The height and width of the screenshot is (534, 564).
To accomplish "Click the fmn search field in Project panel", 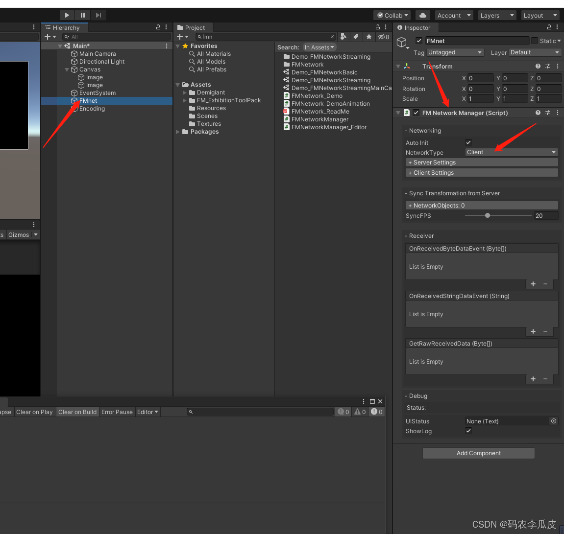I will 265,36.
